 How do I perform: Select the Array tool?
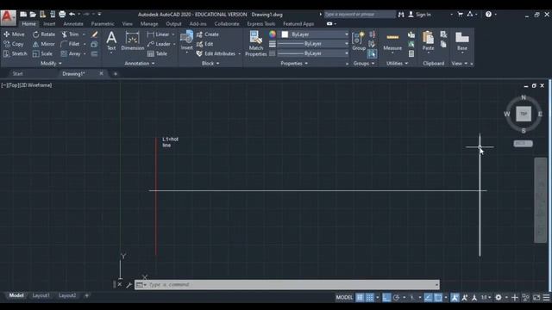pos(71,53)
